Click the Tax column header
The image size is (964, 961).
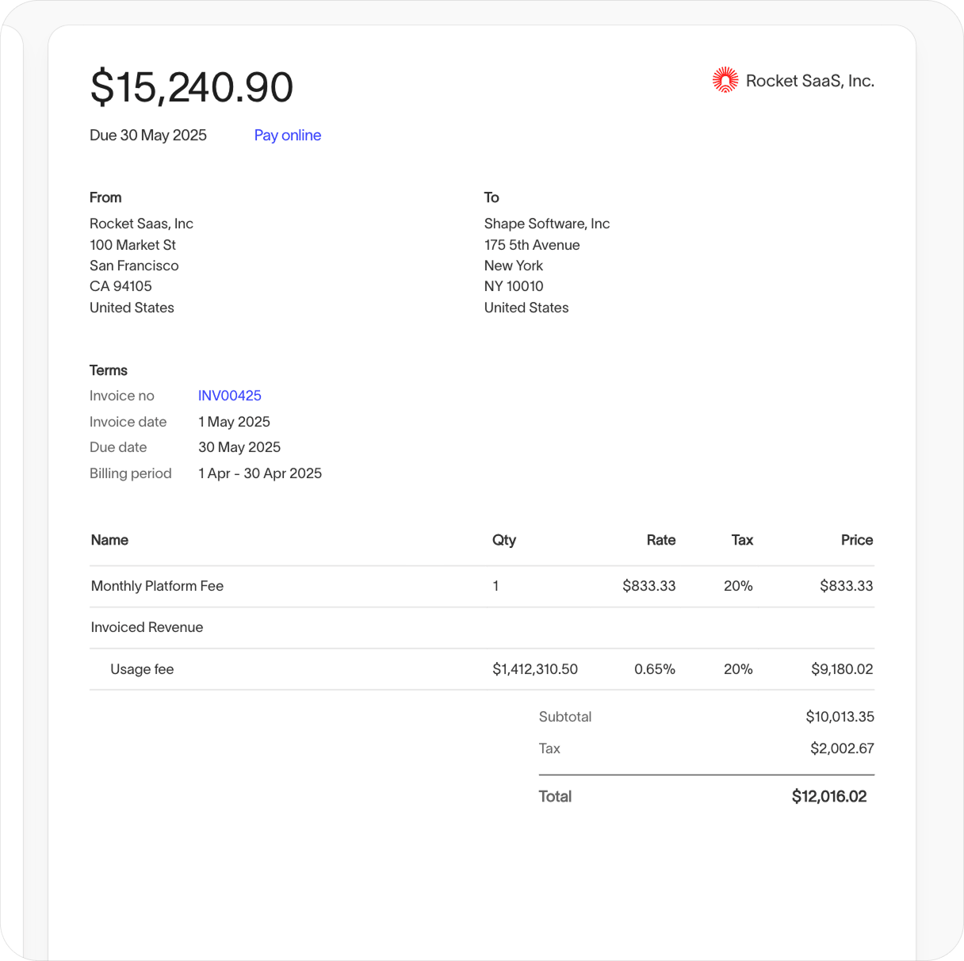[742, 540]
